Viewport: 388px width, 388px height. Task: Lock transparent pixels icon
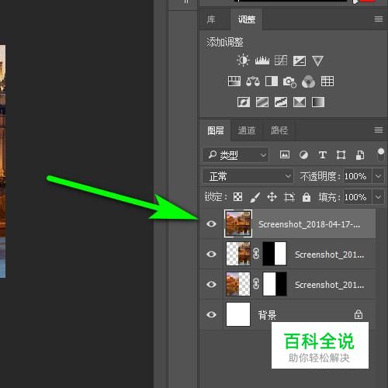pos(237,197)
